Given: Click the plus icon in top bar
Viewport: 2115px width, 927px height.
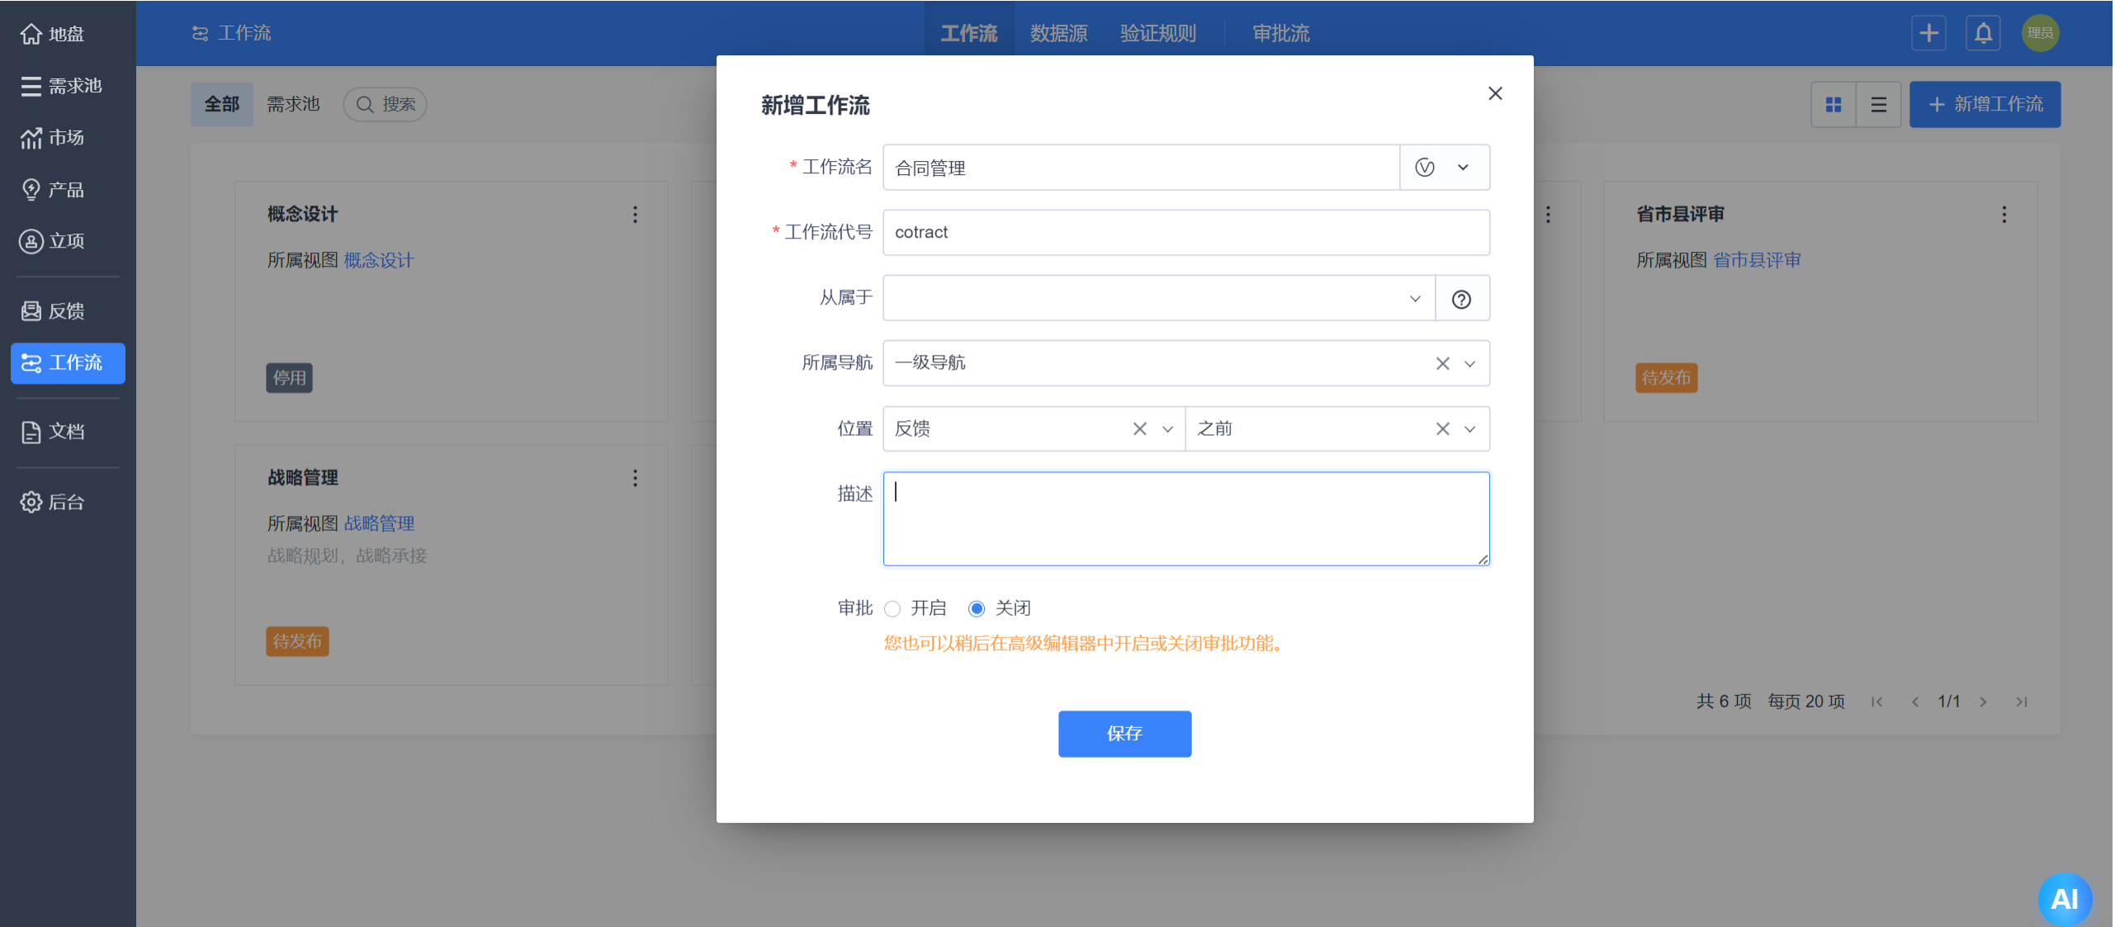Looking at the screenshot, I should click(x=1928, y=34).
